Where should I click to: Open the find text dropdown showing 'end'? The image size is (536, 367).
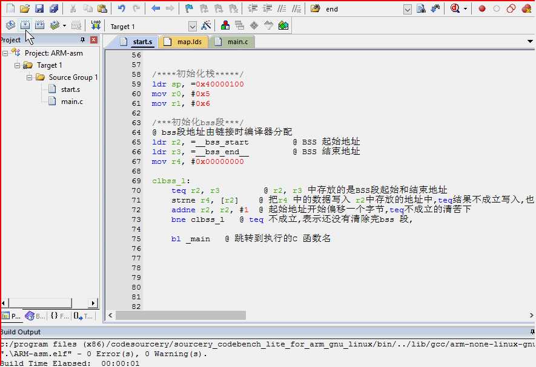tap(407, 9)
